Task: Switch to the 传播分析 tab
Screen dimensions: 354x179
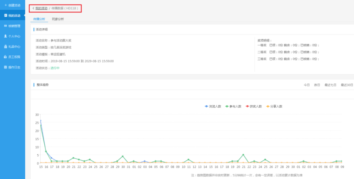Action: click(39, 19)
